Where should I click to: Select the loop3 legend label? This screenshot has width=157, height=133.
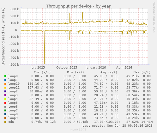[x=13, y=95]
